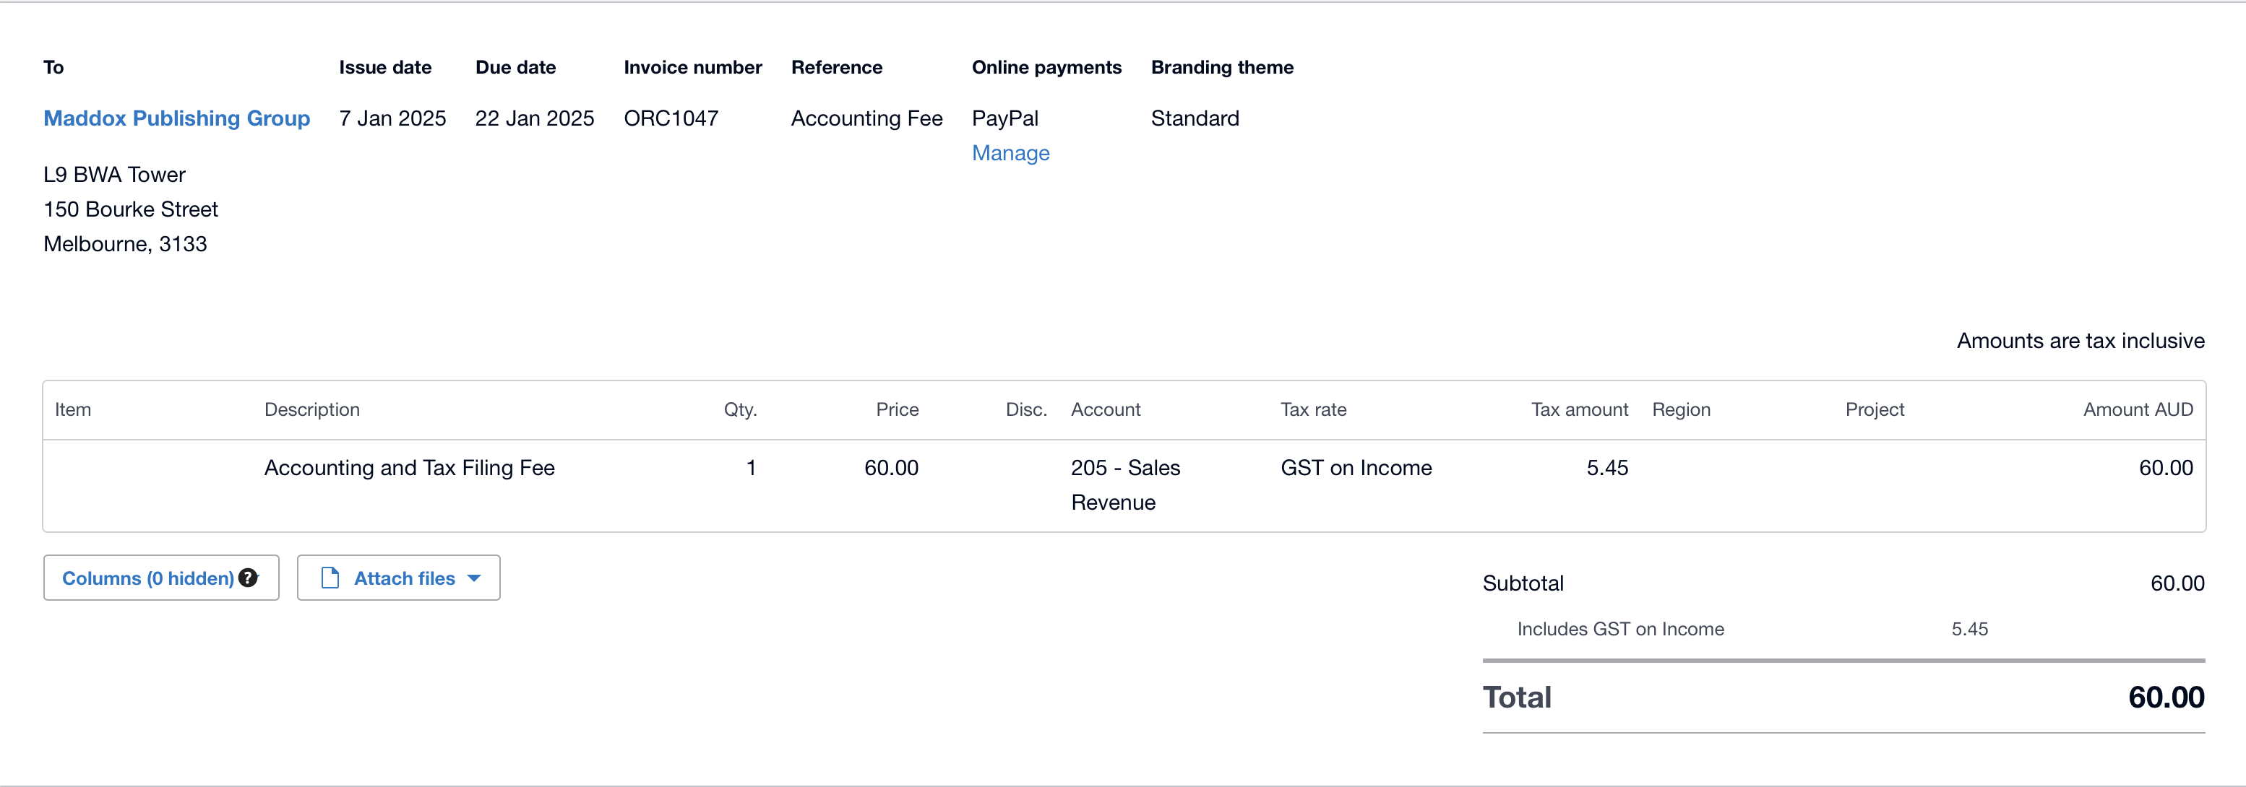Click the due date 22 Jan 2025
This screenshot has width=2246, height=787.
(535, 118)
